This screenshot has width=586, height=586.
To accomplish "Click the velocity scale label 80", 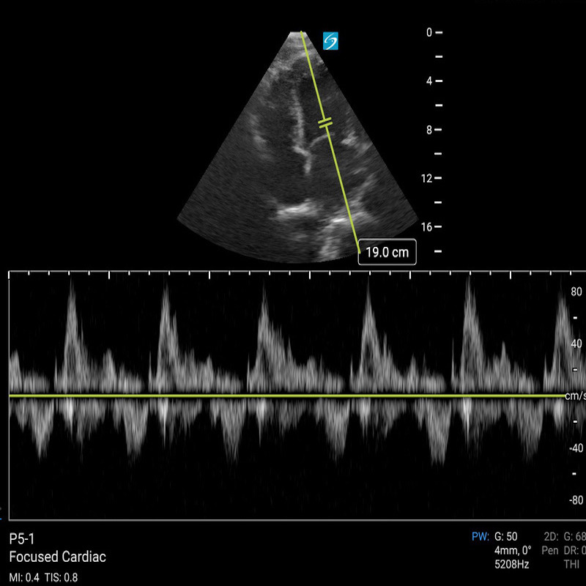I will (576, 292).
